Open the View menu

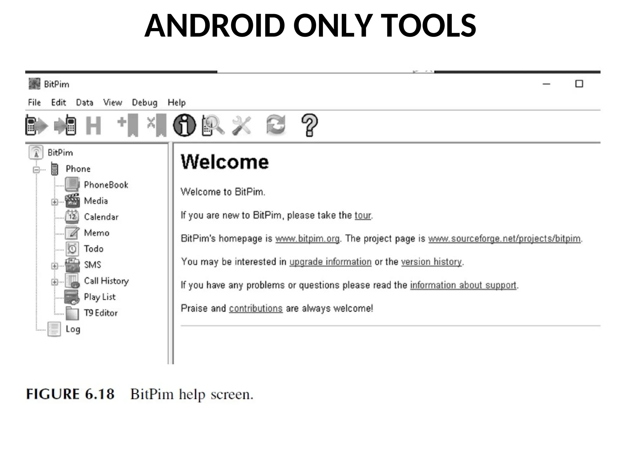coord(112,102)
